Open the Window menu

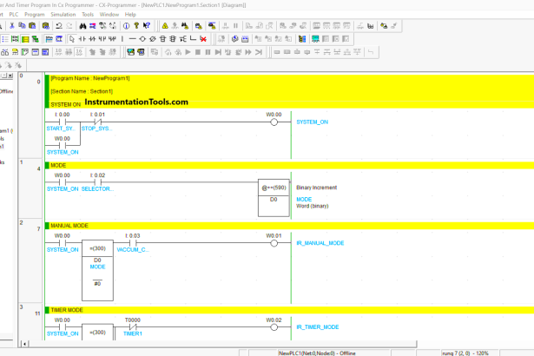tap(109, 15)
